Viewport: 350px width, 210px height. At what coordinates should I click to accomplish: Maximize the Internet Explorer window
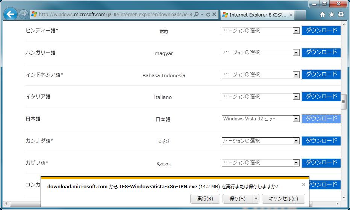(324, 4)
